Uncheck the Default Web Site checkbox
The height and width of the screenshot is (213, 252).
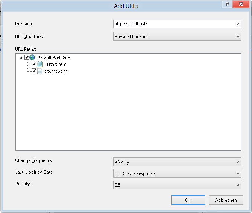pyautogui.click(x=27, y=57)
